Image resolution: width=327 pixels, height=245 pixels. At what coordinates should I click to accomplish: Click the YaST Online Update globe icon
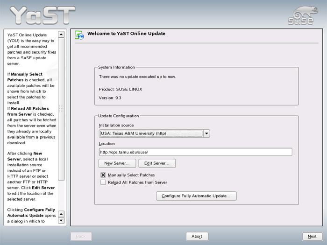[79, 35]
